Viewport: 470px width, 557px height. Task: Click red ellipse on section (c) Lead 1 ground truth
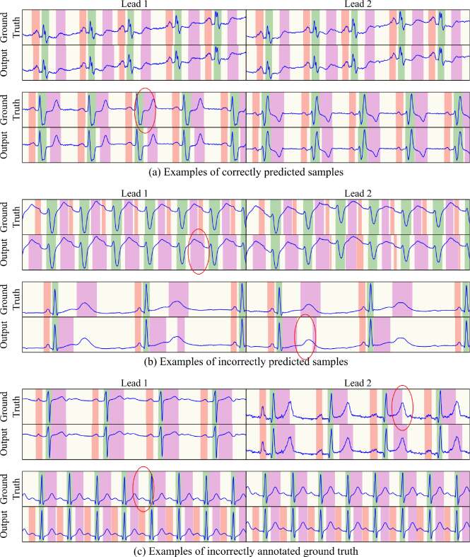point(143,489)
